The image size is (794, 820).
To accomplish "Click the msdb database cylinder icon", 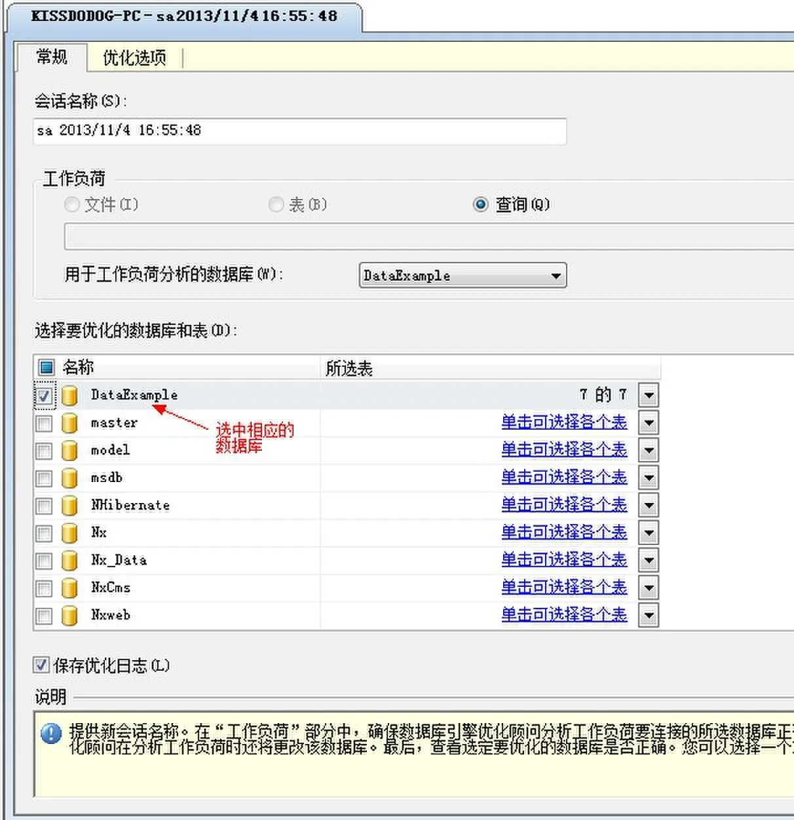I will [69, 478].
